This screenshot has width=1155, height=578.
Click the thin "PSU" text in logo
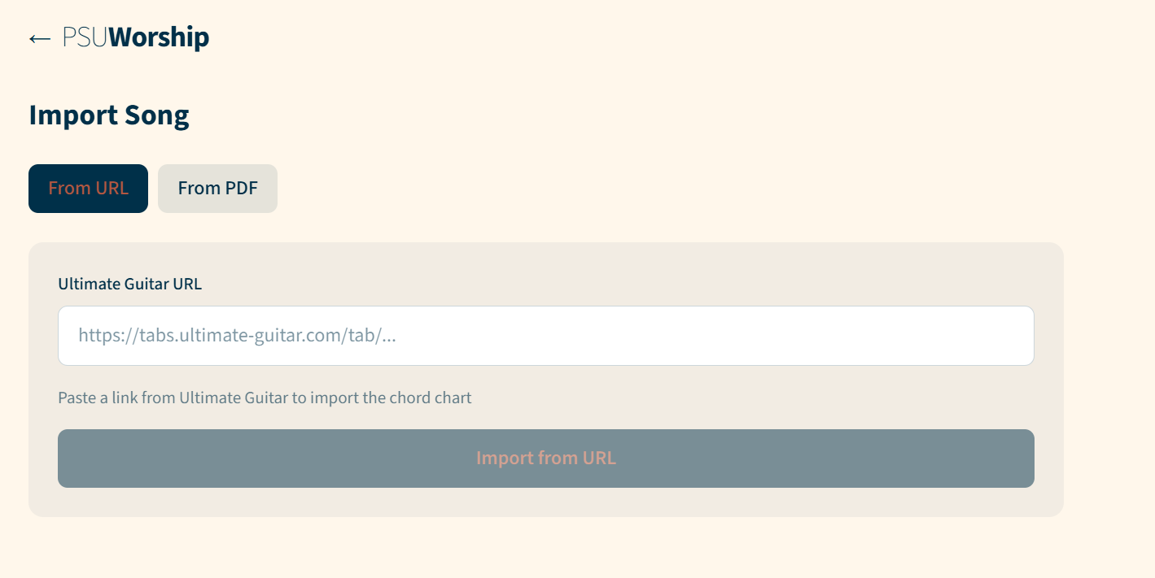(85, 37)
